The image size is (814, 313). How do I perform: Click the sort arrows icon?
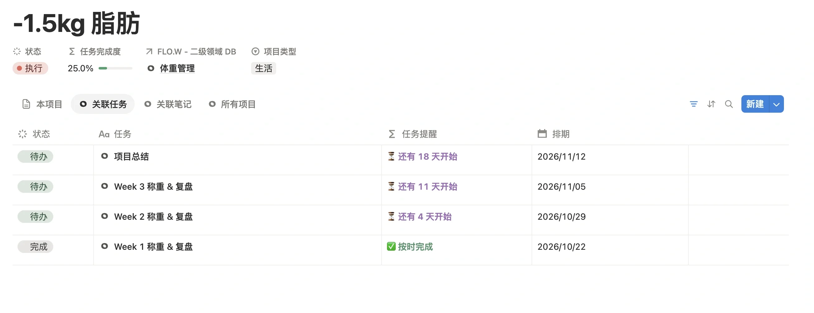point(711,104)
